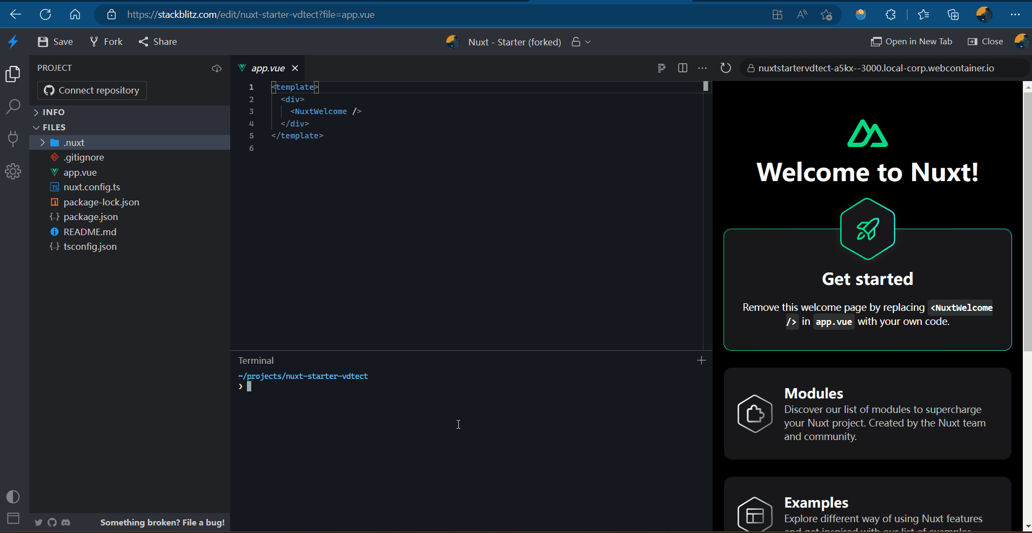Go to the browser home page
1032x533 pixels.
(75, 15)
